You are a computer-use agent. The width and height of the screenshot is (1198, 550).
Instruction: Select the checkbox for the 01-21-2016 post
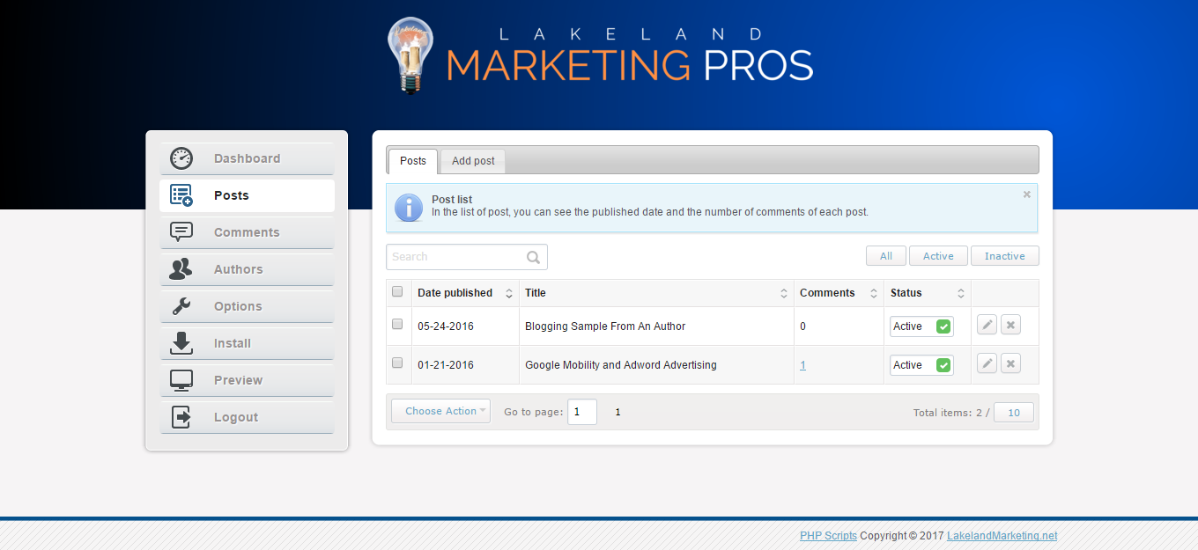tap(397, 363)
